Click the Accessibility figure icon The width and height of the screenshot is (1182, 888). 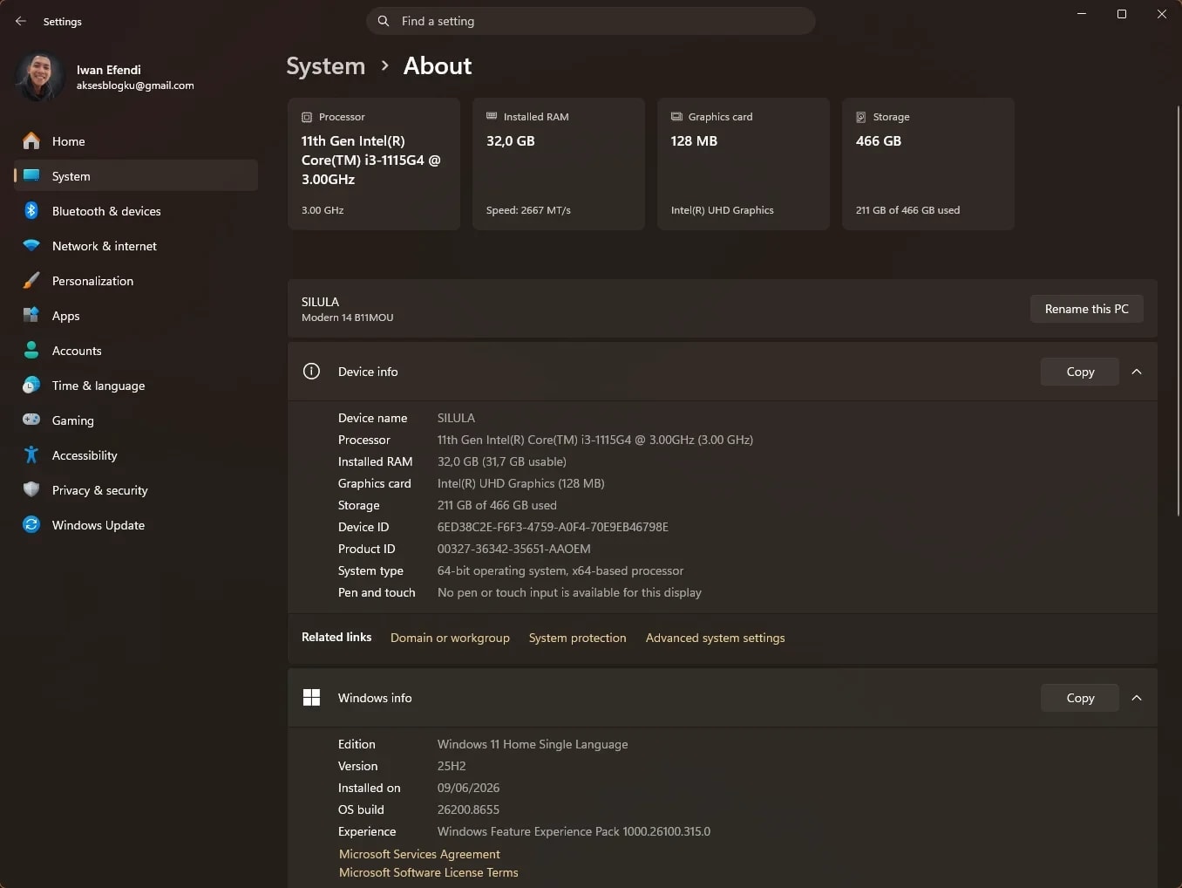pyautogui.click(x=31, y=454)
